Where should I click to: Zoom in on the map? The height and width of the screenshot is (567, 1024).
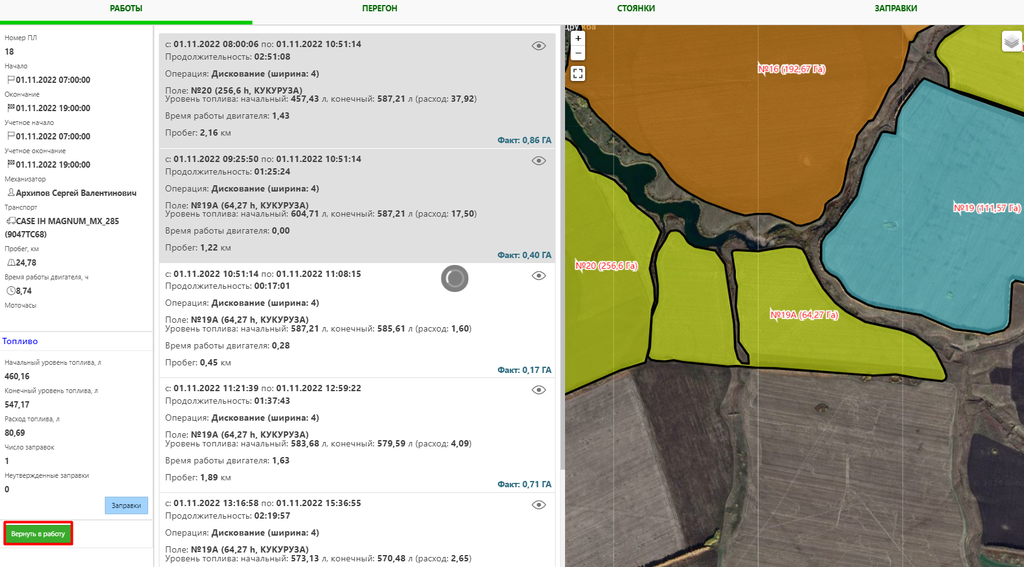(578, 38)
